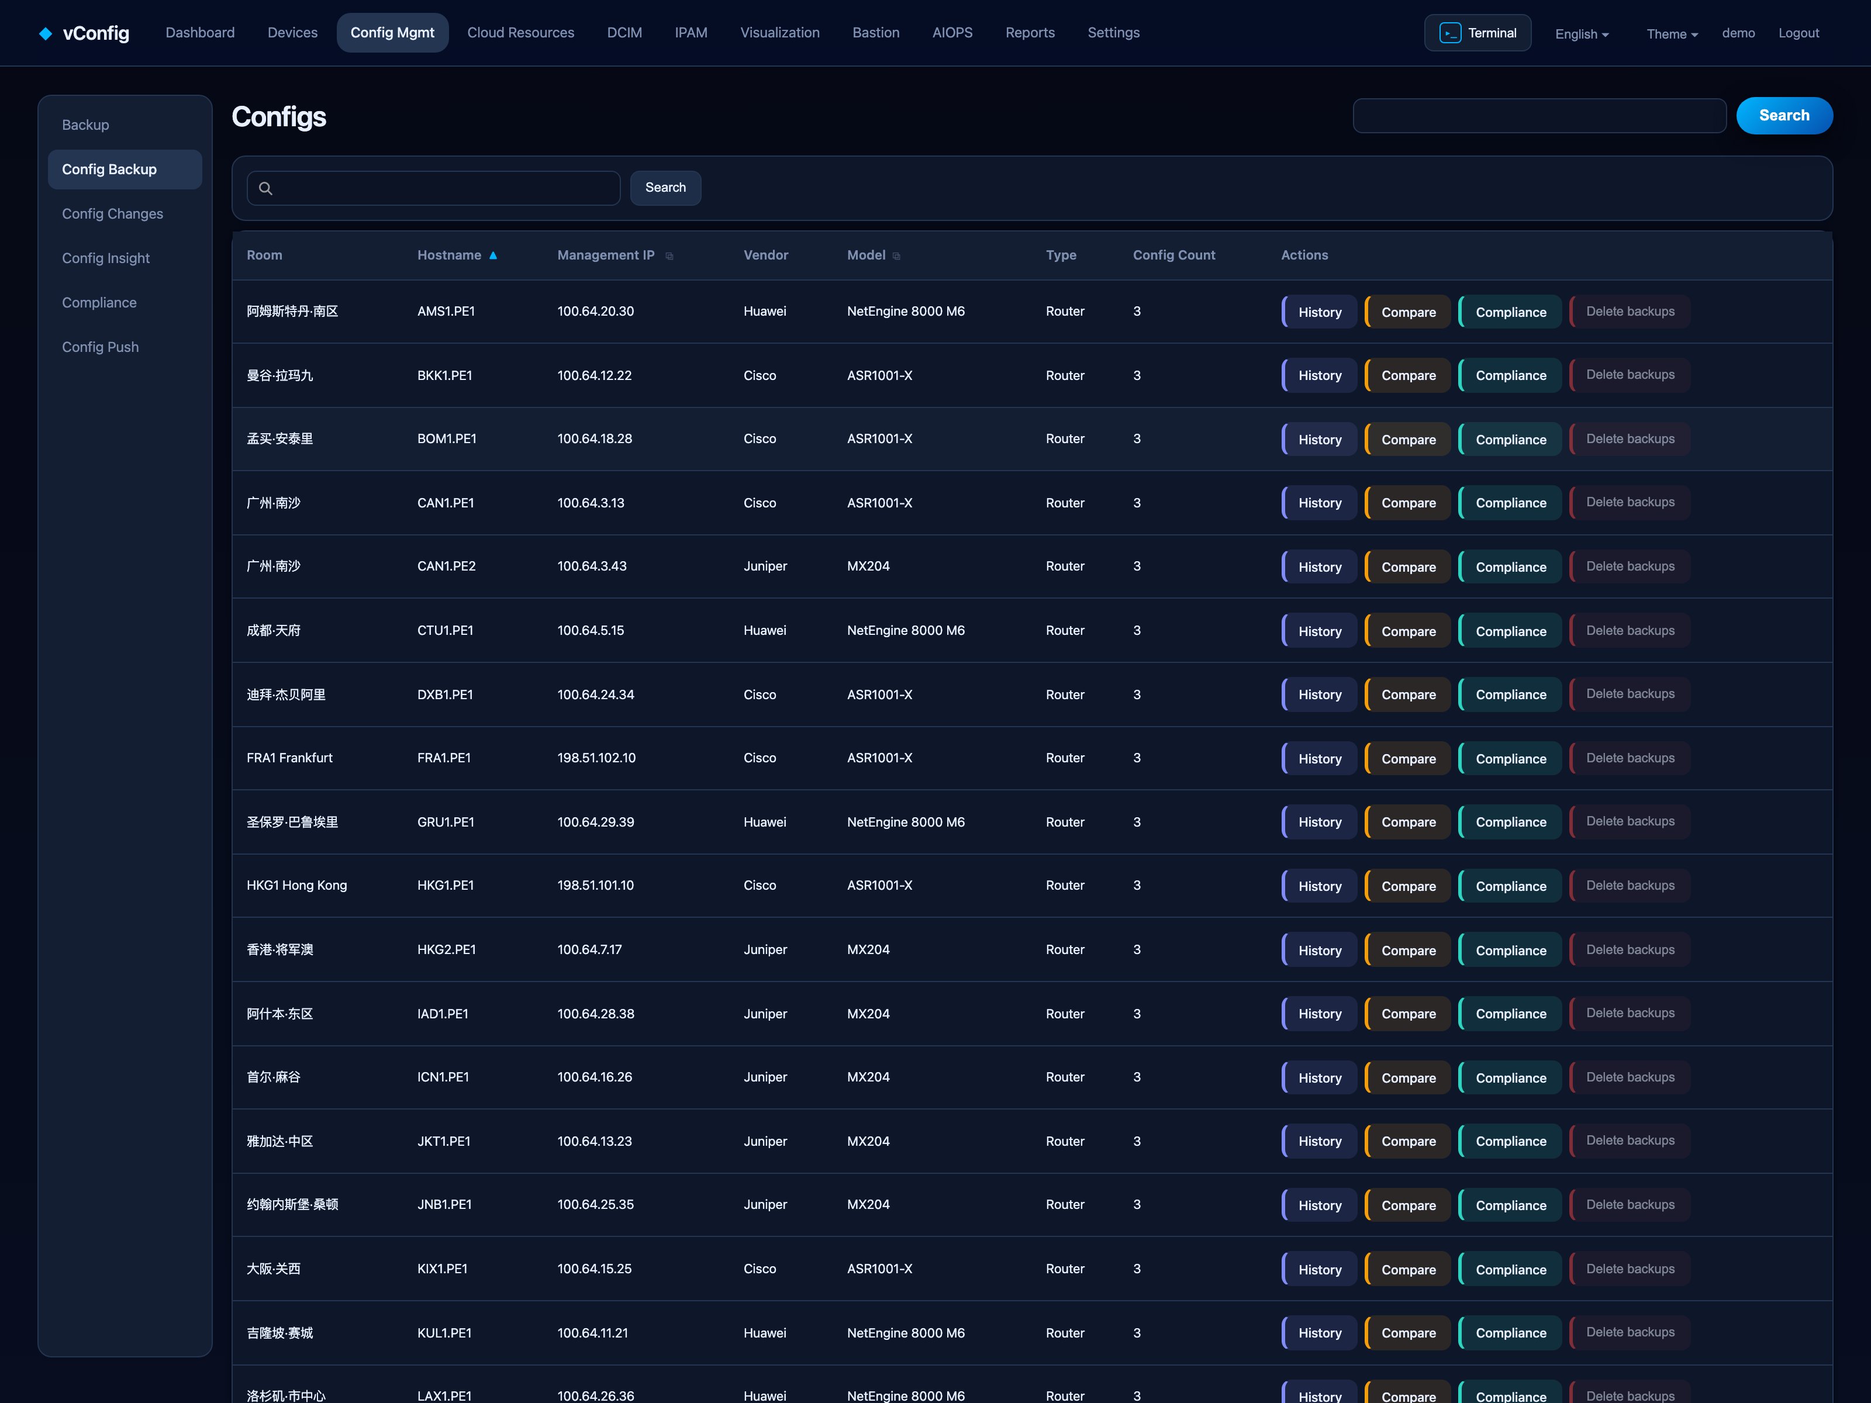Sort by the Room column header

[x=265, y=255]
